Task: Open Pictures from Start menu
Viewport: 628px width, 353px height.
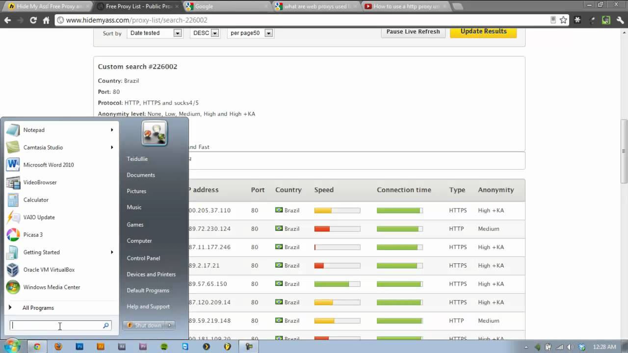Action: [136, 191]
